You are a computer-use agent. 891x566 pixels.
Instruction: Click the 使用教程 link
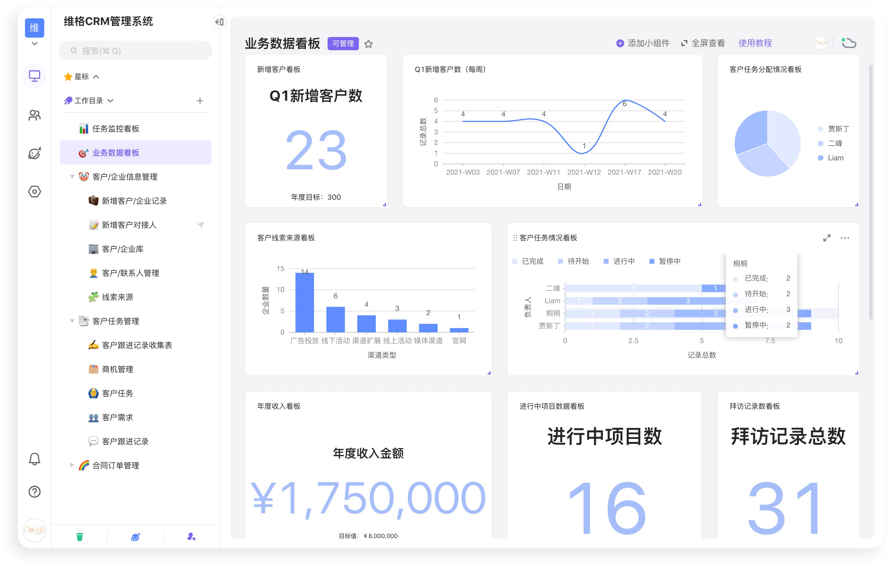click(755, 43)
